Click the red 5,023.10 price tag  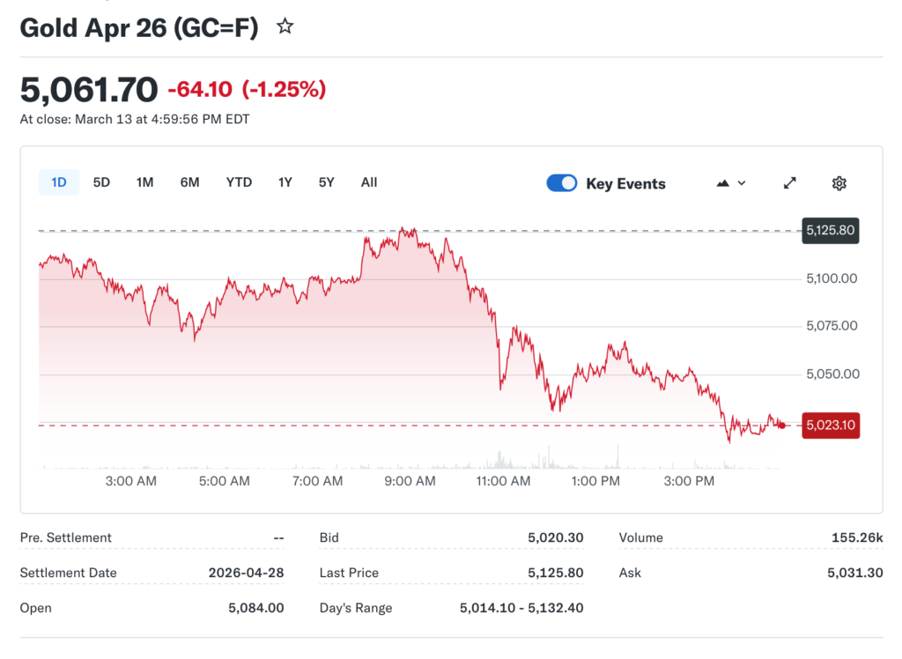pyautogui.click(x=830, y=425)
